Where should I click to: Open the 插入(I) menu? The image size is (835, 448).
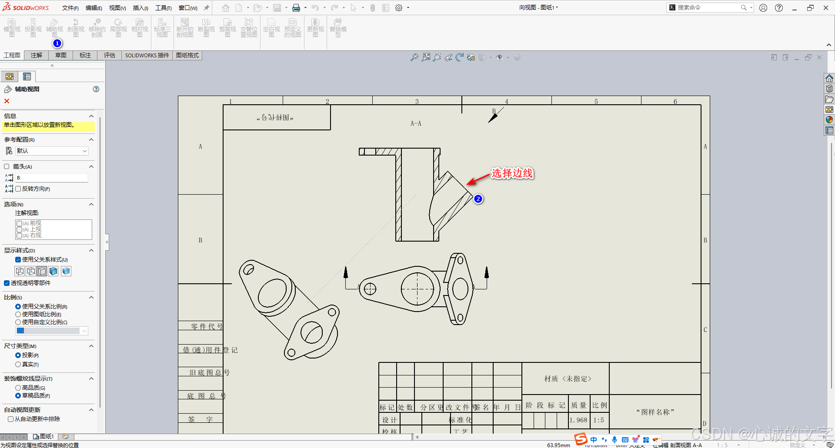(x=140, y=8)
